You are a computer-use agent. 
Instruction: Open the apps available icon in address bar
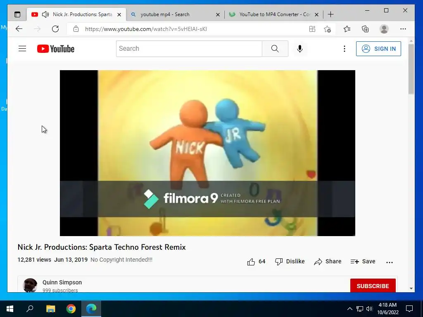click(x=312, y=29)
